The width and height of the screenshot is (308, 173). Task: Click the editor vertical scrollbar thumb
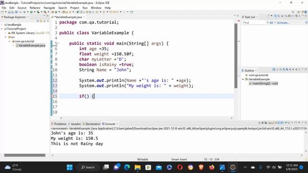point(236,56)
